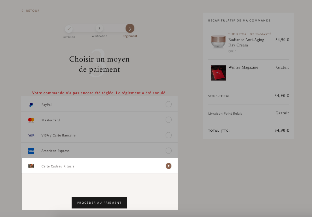Click the PROCÉDER AU PAIEMENT button
The image size is (312, 217).
[99, 203]
